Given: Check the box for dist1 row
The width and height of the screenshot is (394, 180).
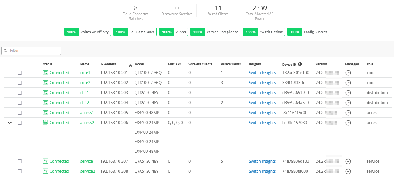Looking at the screenshot, I should pos(20,93).
